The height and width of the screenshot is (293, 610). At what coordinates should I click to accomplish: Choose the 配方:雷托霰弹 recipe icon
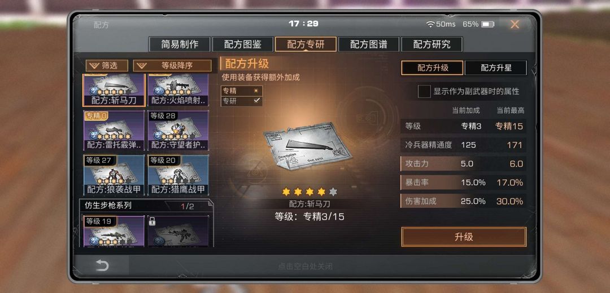tap(114, 131)
